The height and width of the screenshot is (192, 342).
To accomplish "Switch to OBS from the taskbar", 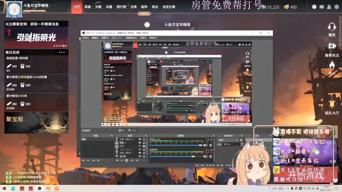I will click(39, 189).
